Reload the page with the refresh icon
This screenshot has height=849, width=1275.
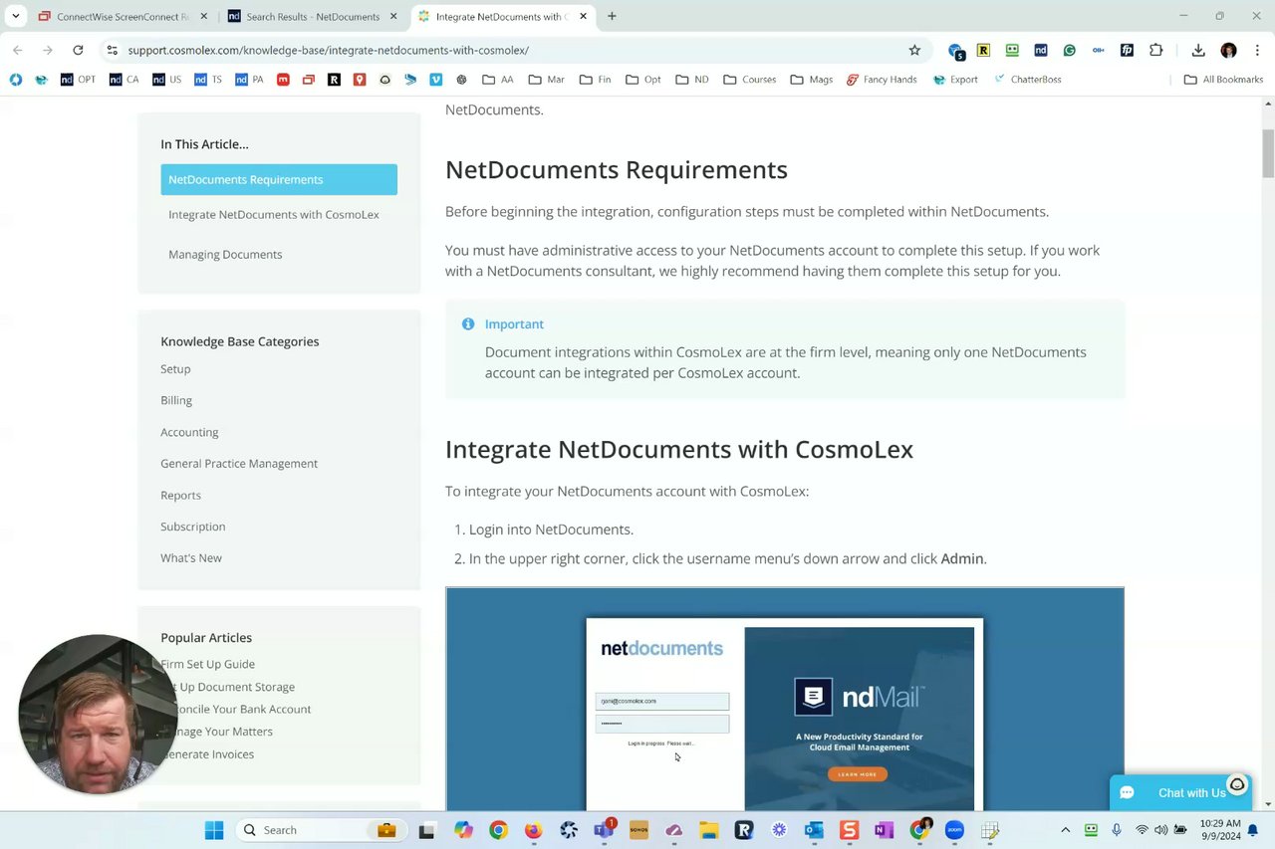(78, 50)
